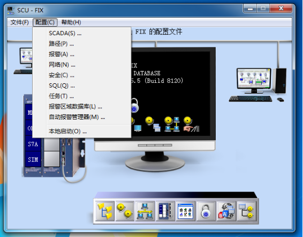Open 报警(A) configuration

pos(82,54)
